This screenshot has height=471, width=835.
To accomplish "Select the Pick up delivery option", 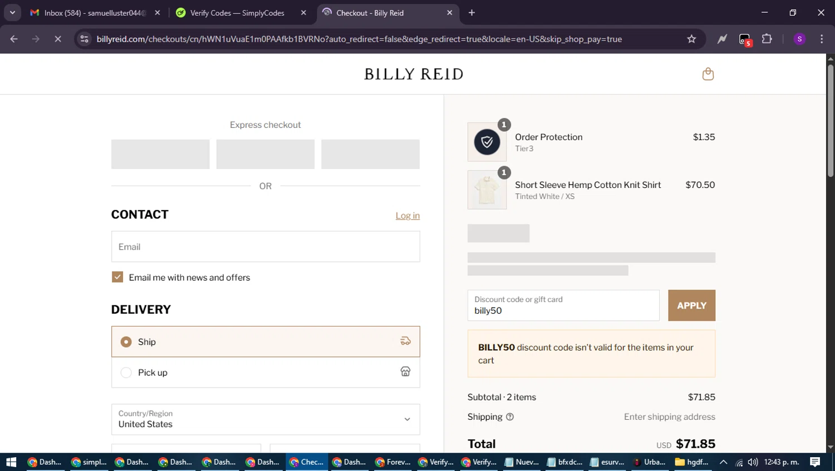I will [266, 372].
